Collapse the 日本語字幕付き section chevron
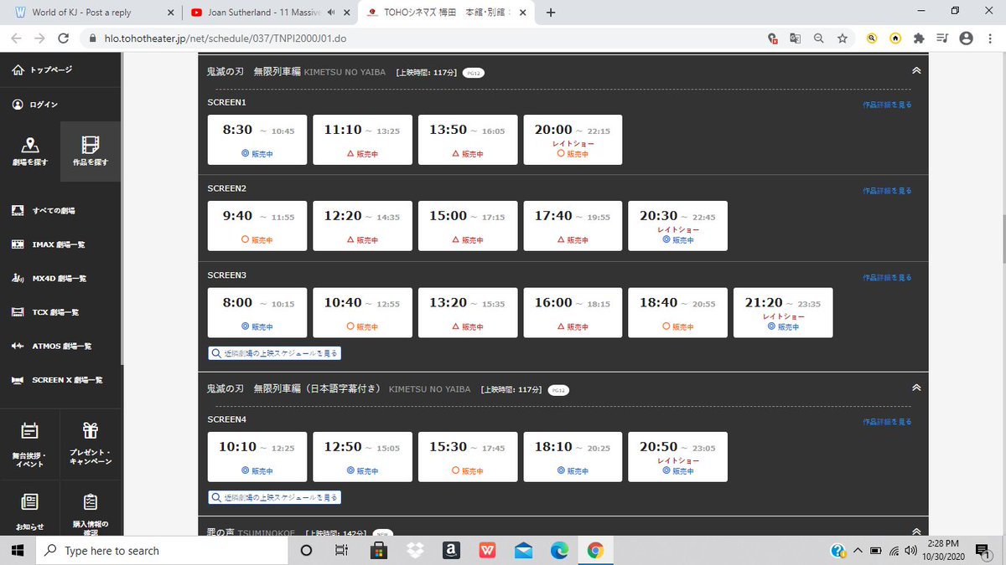1006x565 pixels. (916, 388)
